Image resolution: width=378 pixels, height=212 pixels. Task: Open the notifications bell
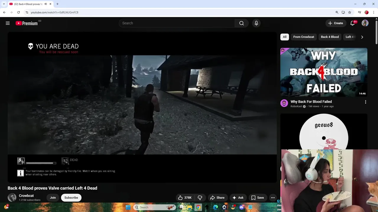tap(352, 23)
